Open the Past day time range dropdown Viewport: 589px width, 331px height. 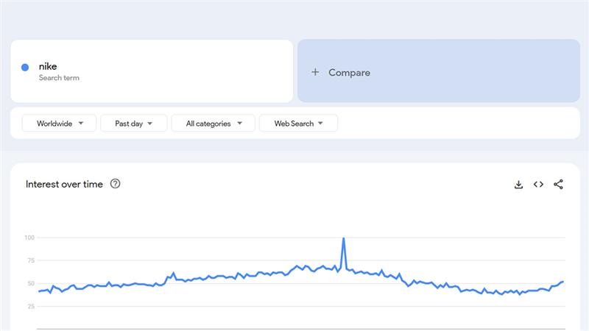point(133,124)
